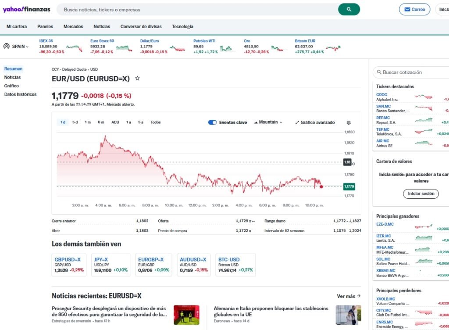Click the stablecoins news thumbnail image
The height and width of the screenshot is (330, 449).
[x=348, y=315]
